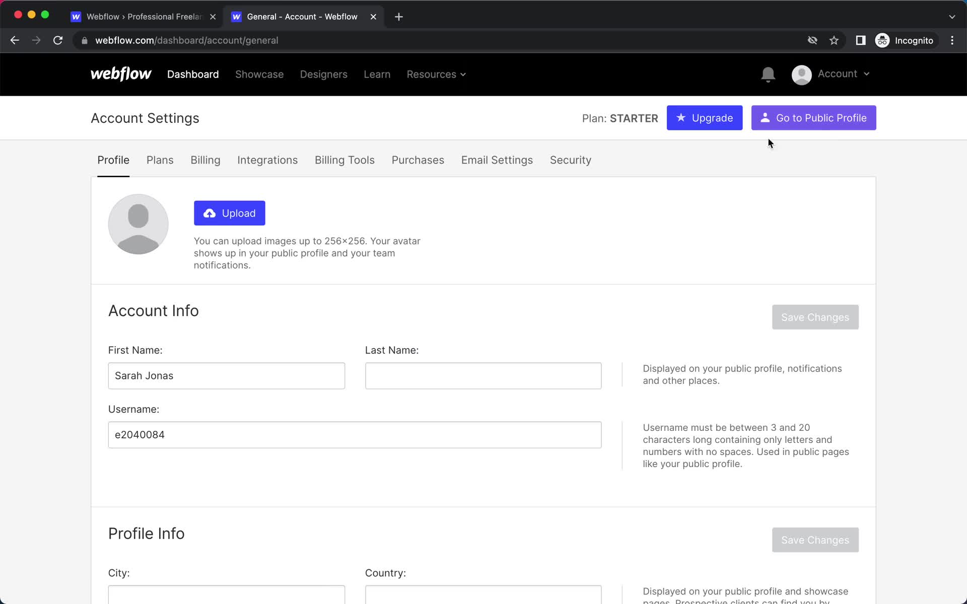Bookmark this page with the star icon

[834, 40]
